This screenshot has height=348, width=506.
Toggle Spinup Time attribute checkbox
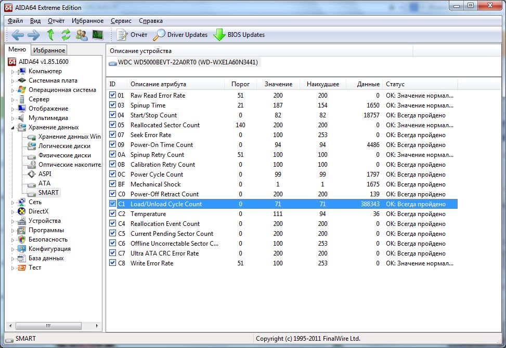pyautogui.click(x=112, y=105)
